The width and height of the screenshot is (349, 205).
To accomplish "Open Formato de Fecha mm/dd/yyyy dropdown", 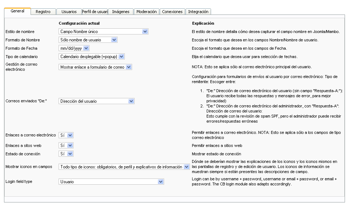I will 74,48.
